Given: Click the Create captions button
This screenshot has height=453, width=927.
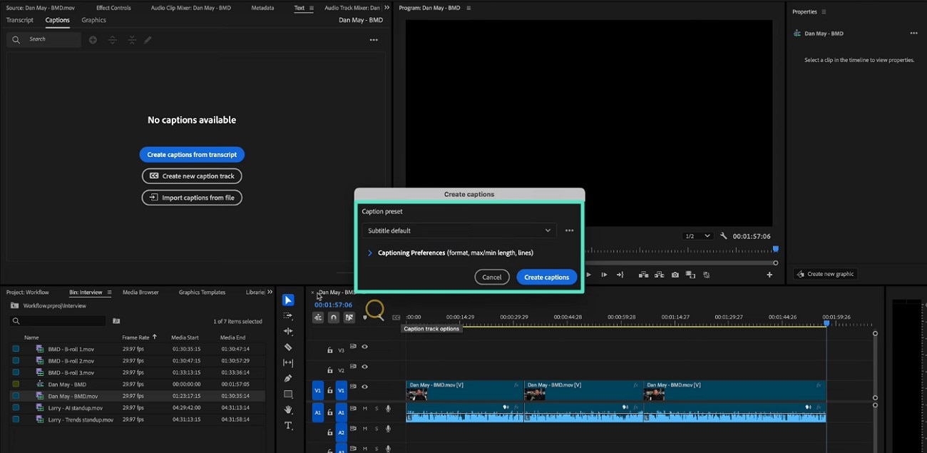Looking at the screenshot, I should point(546,277).
